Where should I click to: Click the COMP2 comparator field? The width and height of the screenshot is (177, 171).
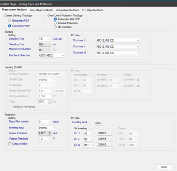click(105, 133)
